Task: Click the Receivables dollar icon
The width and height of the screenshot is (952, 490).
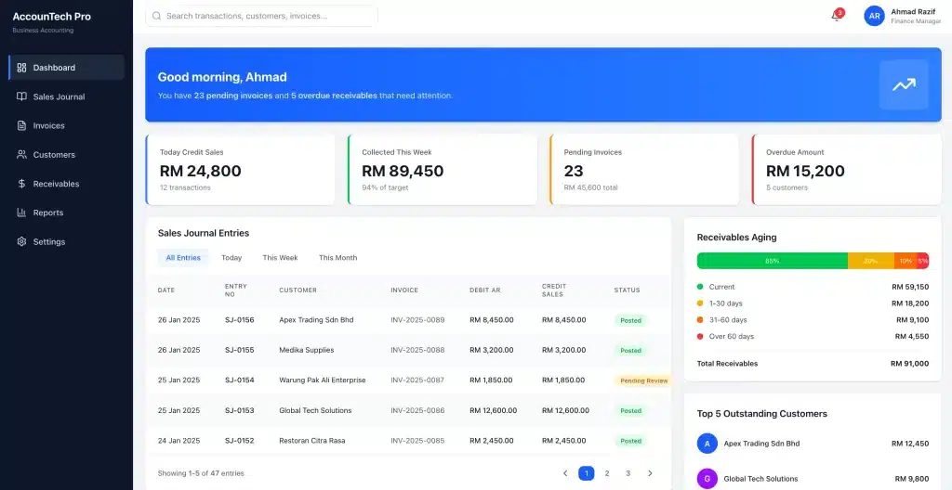Action: tap(22, 184)
